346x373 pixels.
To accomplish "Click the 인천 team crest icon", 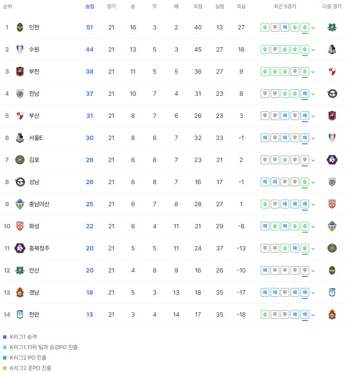I will (x=20, y=27).
